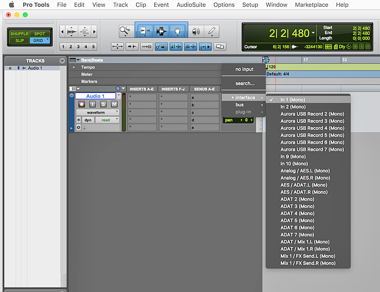This screenshot has height=292, width=380.
Task: Open the ruler view selector Bars|Beats
Action: [x=75, y=60]
